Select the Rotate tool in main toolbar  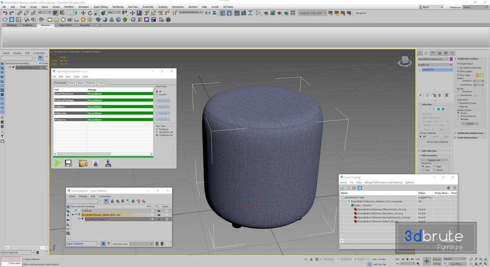(90, 13)
